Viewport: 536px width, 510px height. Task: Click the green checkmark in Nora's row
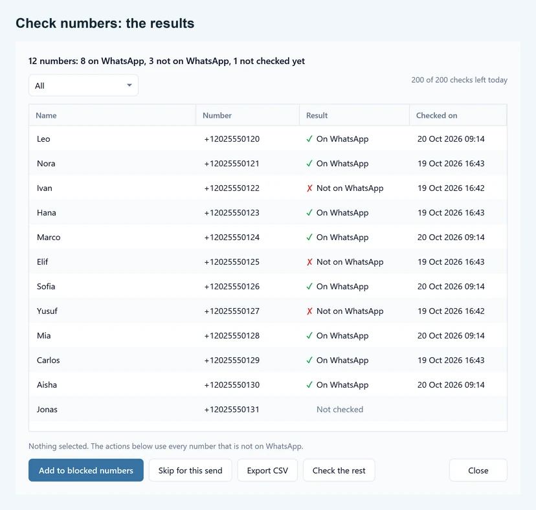tap(309, 163)
